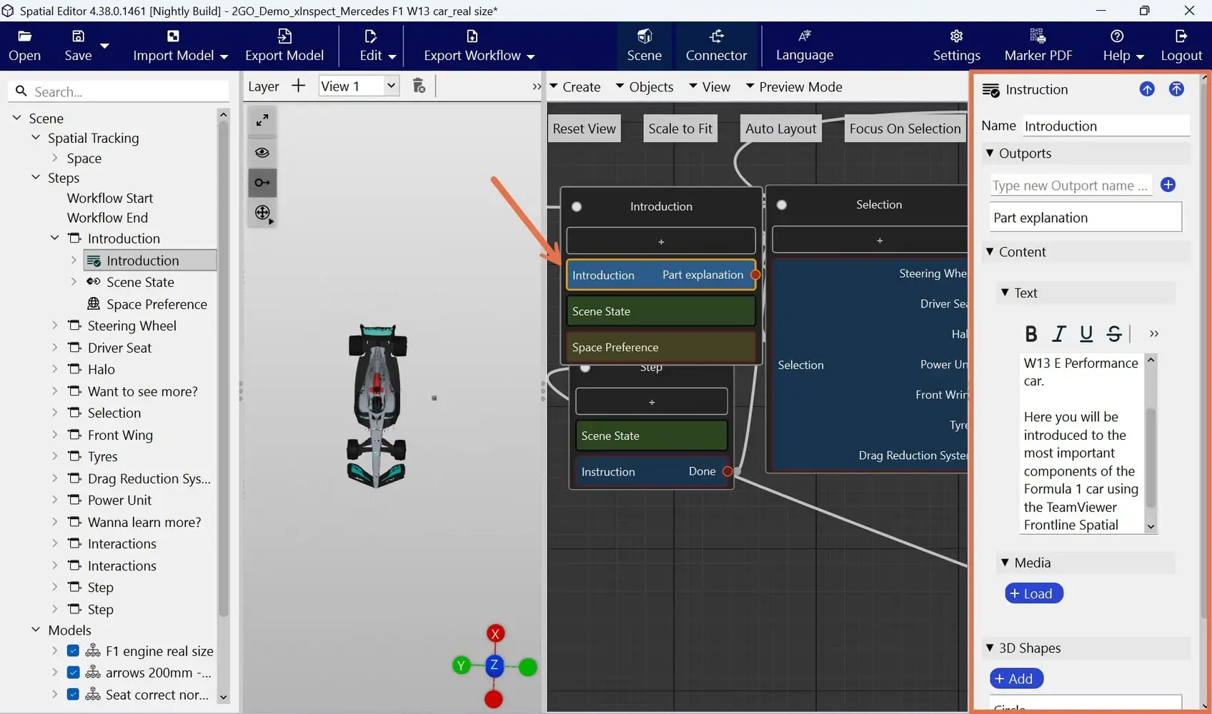Click the Auto Layout button

click(780, 129)
